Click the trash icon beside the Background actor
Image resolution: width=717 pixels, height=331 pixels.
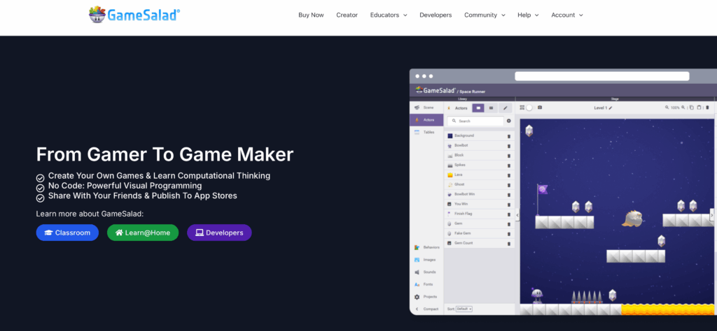click(x=508, y=135)
